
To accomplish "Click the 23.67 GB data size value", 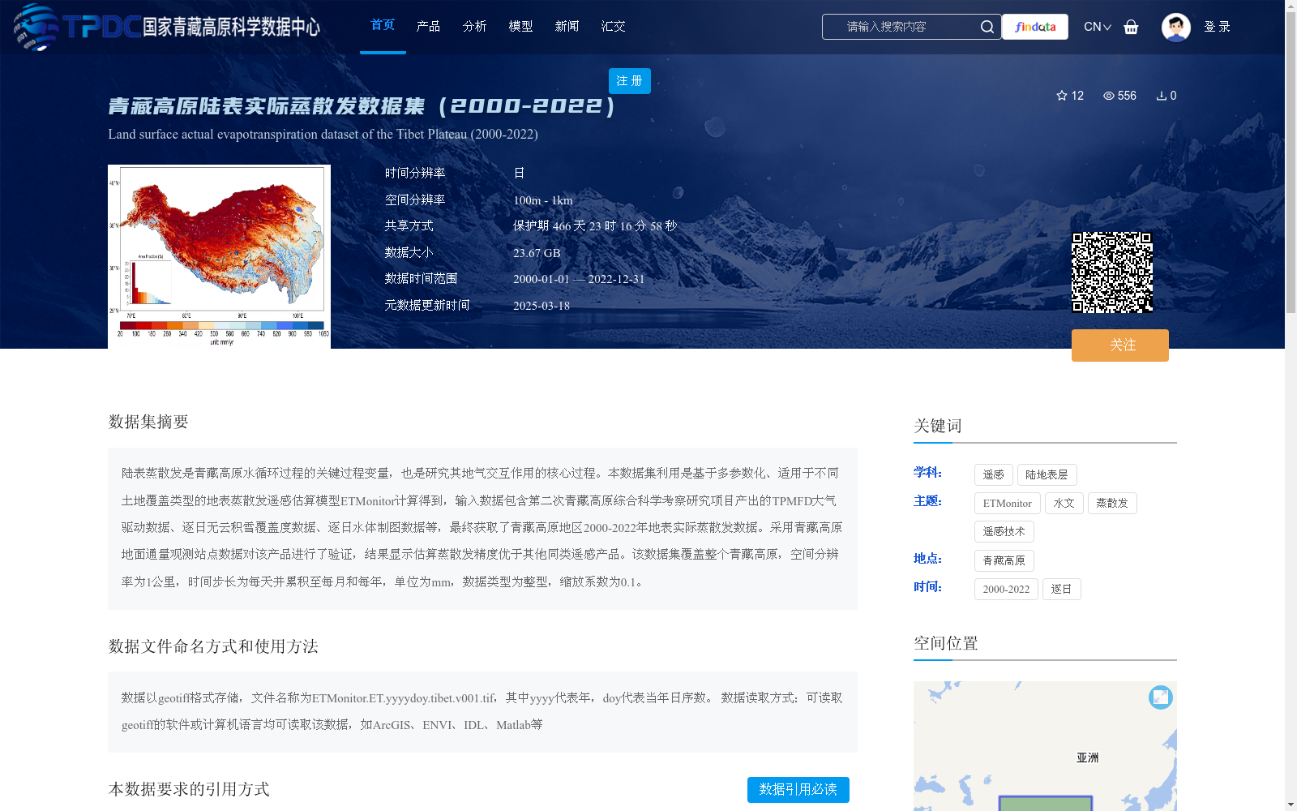I will click(537, 253).
